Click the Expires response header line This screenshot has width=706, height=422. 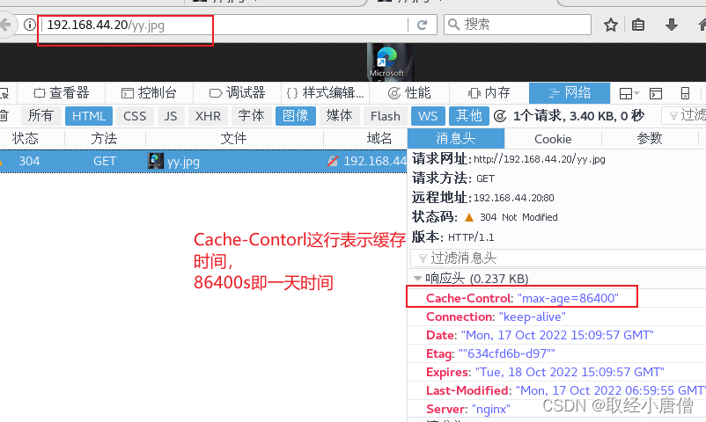545,372
